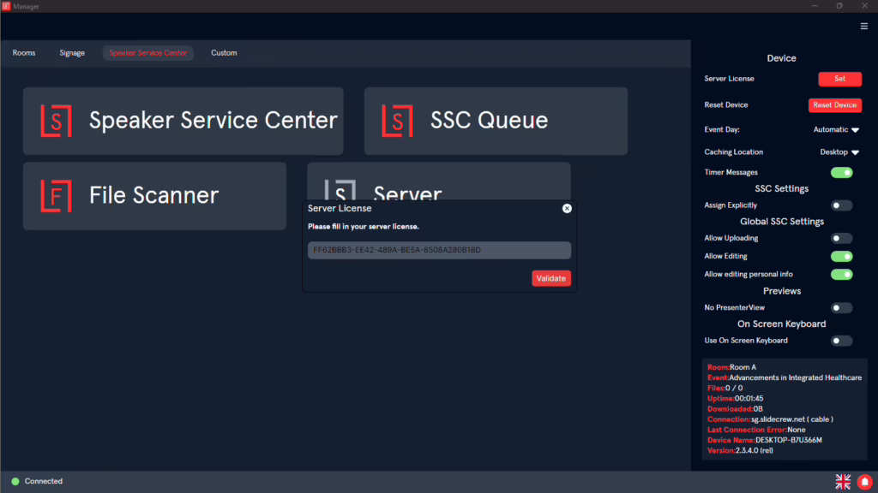This screenshot has width=878, height=493.
Task: Click the green Connected status indicator
Action: 15,481
